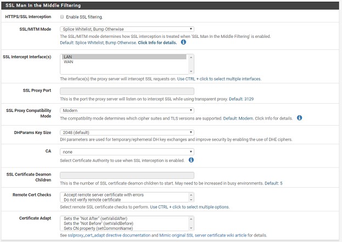Click the CA info icon
The image size is (342, 242).
[191, 160]
